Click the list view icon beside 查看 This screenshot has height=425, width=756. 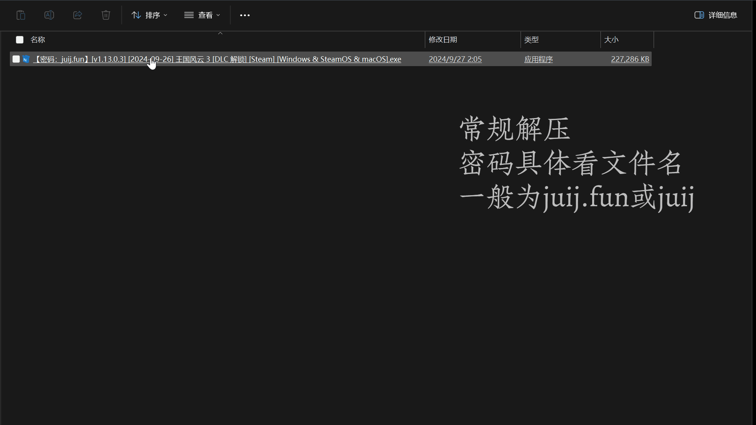coord(189,15)
